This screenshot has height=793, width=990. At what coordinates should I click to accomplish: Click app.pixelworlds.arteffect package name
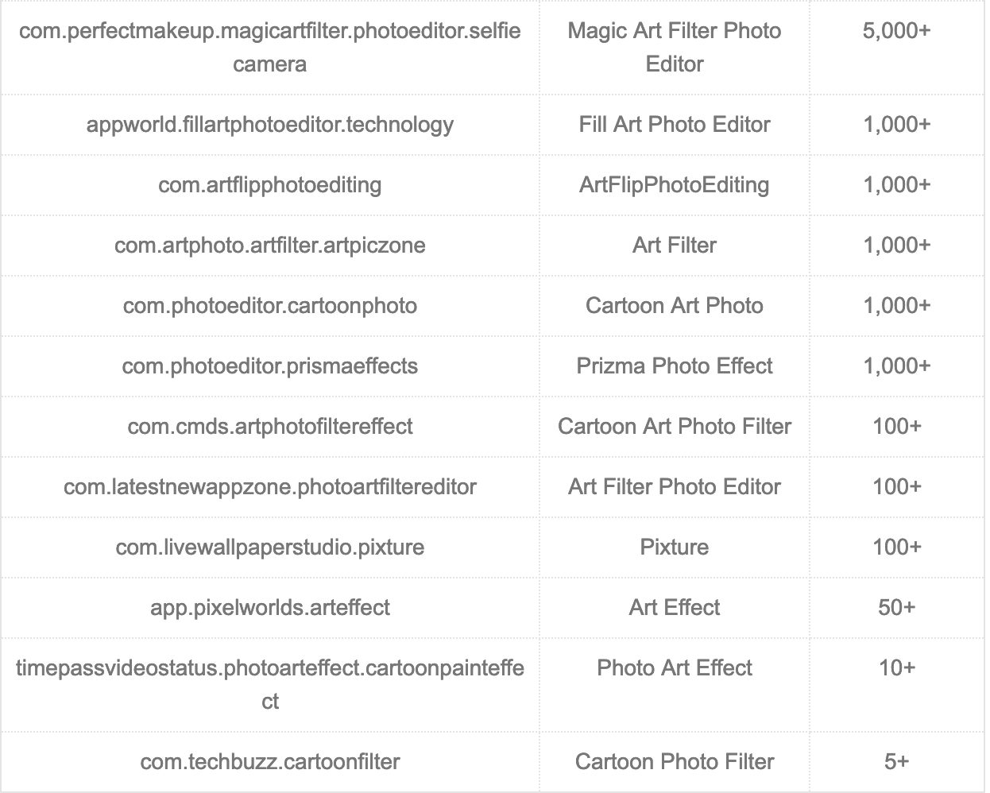[x=269, y=608]
